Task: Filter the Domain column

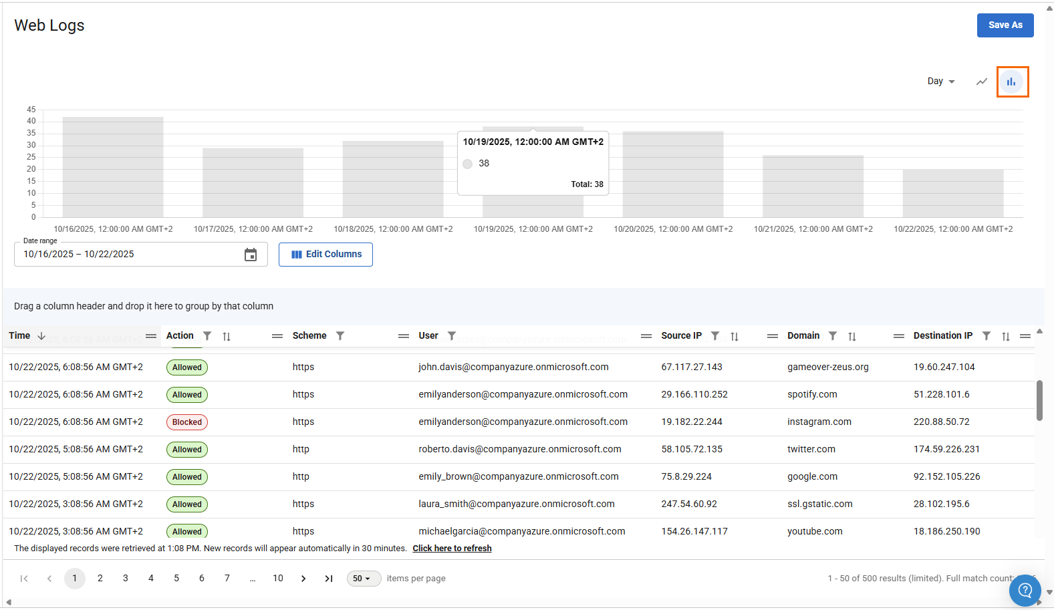Action: coord(833,336)
